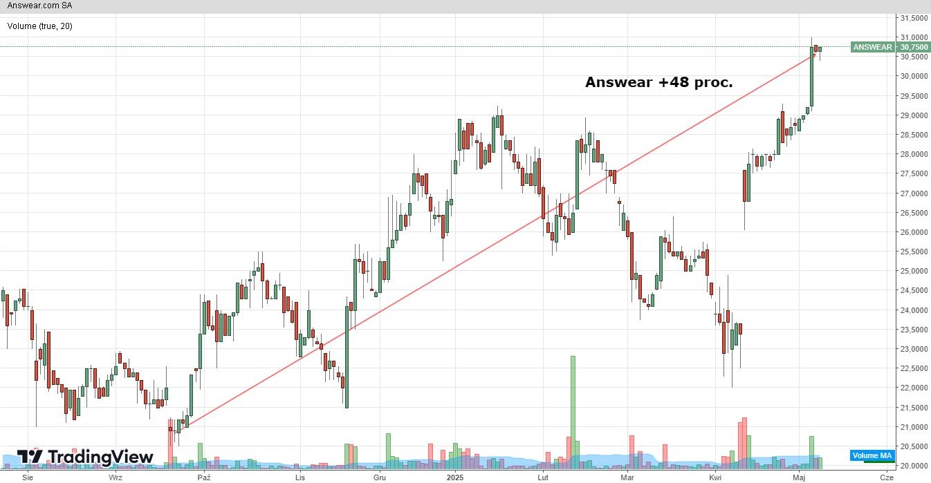The height and width of the screenshot is (483, 931).
Task: Click the 27,5000 price axis label
Action: pos(914,174)
